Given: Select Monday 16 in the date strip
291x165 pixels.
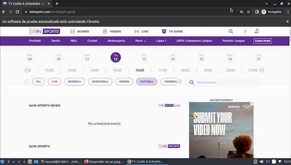Looking at the screenshot, I should click(230, 57).
